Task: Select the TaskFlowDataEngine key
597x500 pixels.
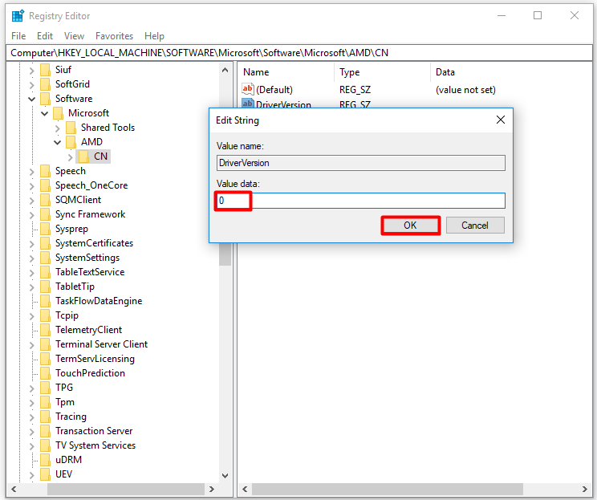Action: (99, 301)
